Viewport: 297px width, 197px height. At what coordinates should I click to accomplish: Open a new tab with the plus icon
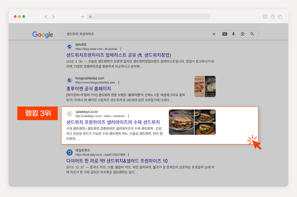pos(82,17)
